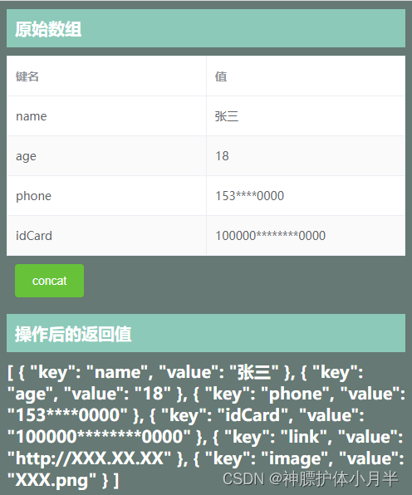The height and width of the screenshot is (495, 412).
Task: Click the 值 column header
Action: pos(306,76)
